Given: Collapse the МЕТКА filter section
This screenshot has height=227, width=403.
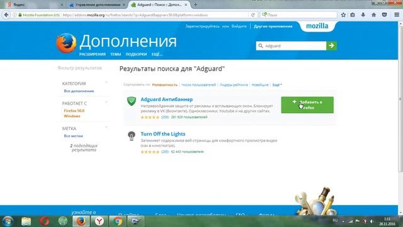Looking at the screenshot, I should (106, 127).
